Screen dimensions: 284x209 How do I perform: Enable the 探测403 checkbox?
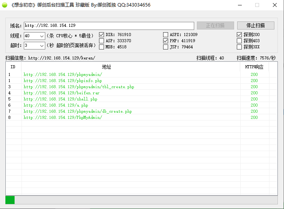pos(239,41)
